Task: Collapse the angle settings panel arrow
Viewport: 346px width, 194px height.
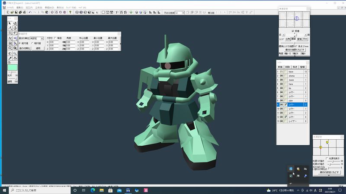Action: tap(295, 56)
